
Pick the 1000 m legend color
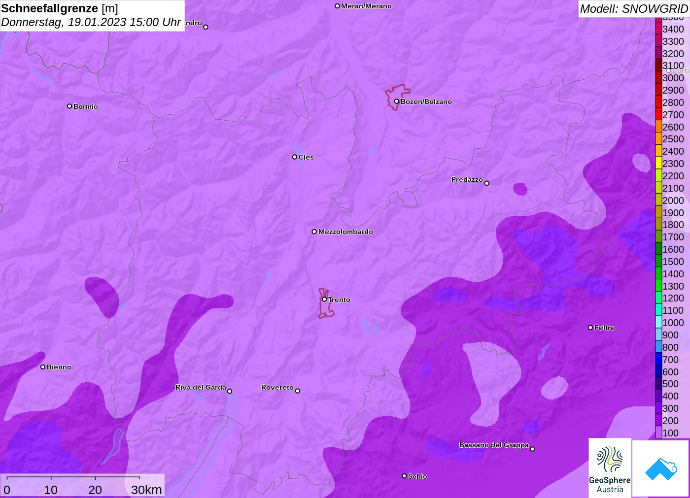tap(658, 323)
